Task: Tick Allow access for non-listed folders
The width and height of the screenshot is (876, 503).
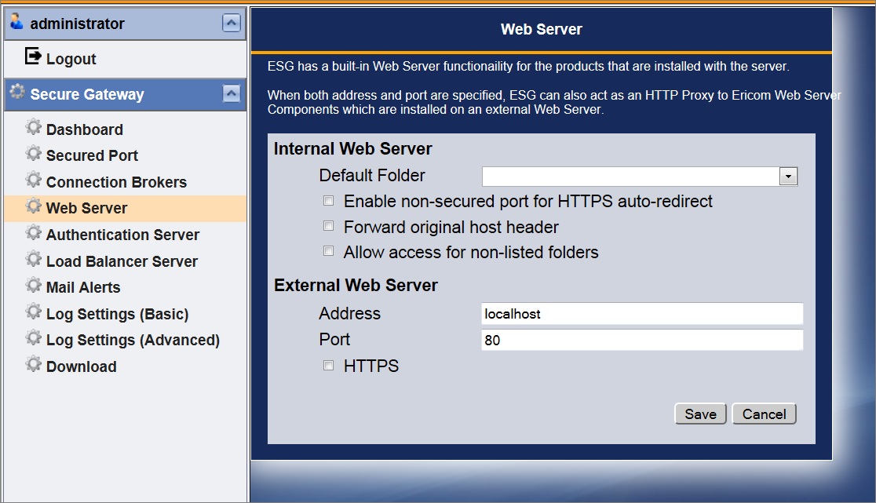Action: [x=329, y=252]
